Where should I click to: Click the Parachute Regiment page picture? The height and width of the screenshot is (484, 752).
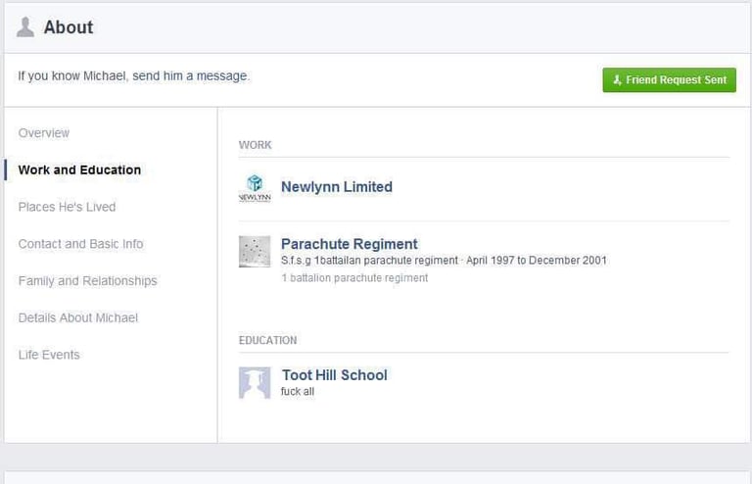255,252
